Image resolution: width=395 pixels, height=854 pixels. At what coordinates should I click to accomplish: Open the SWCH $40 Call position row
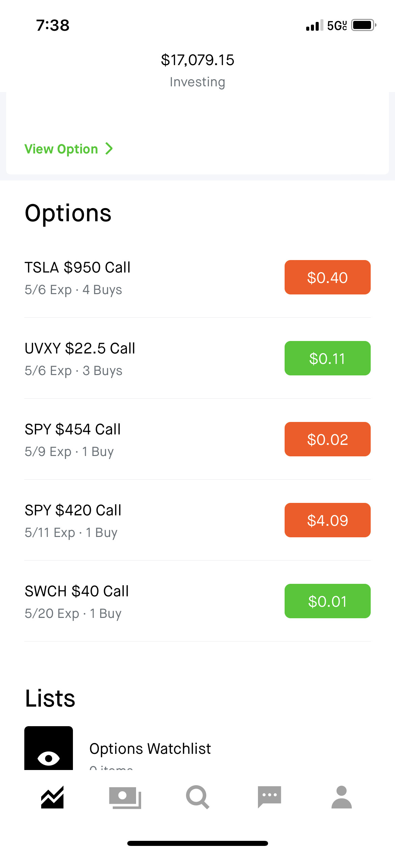point(197,601)
